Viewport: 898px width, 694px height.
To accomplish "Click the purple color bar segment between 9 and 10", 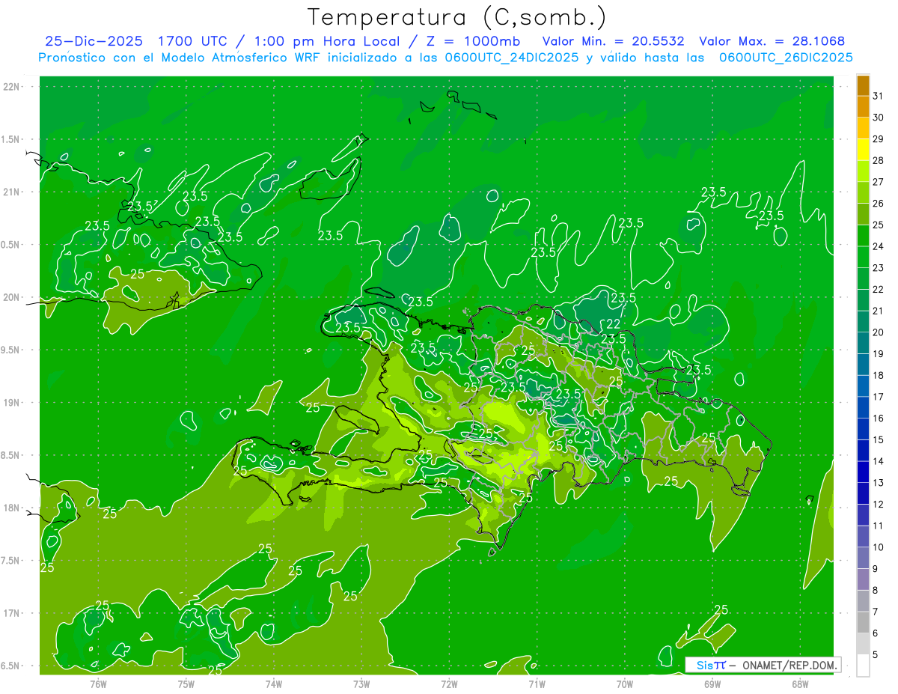I will [863, 558].
